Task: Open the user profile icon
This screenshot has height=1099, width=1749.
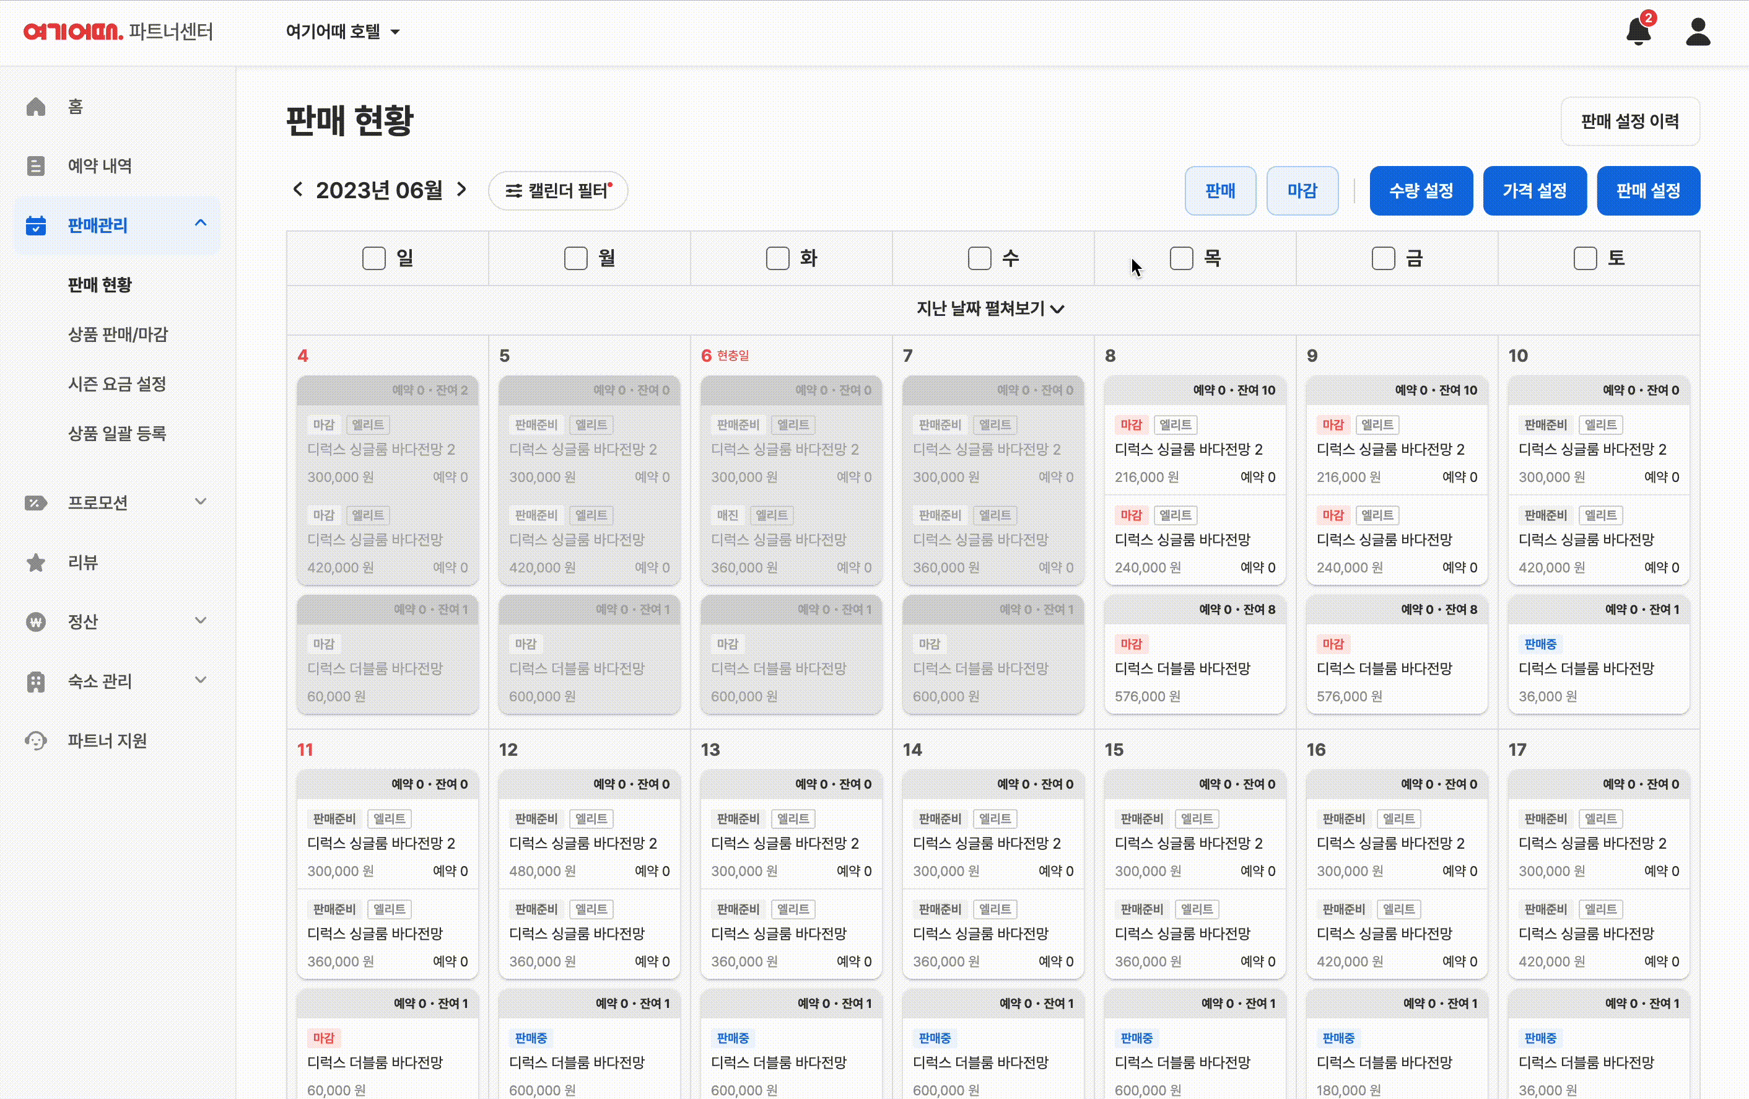Action: point(1698,32)
